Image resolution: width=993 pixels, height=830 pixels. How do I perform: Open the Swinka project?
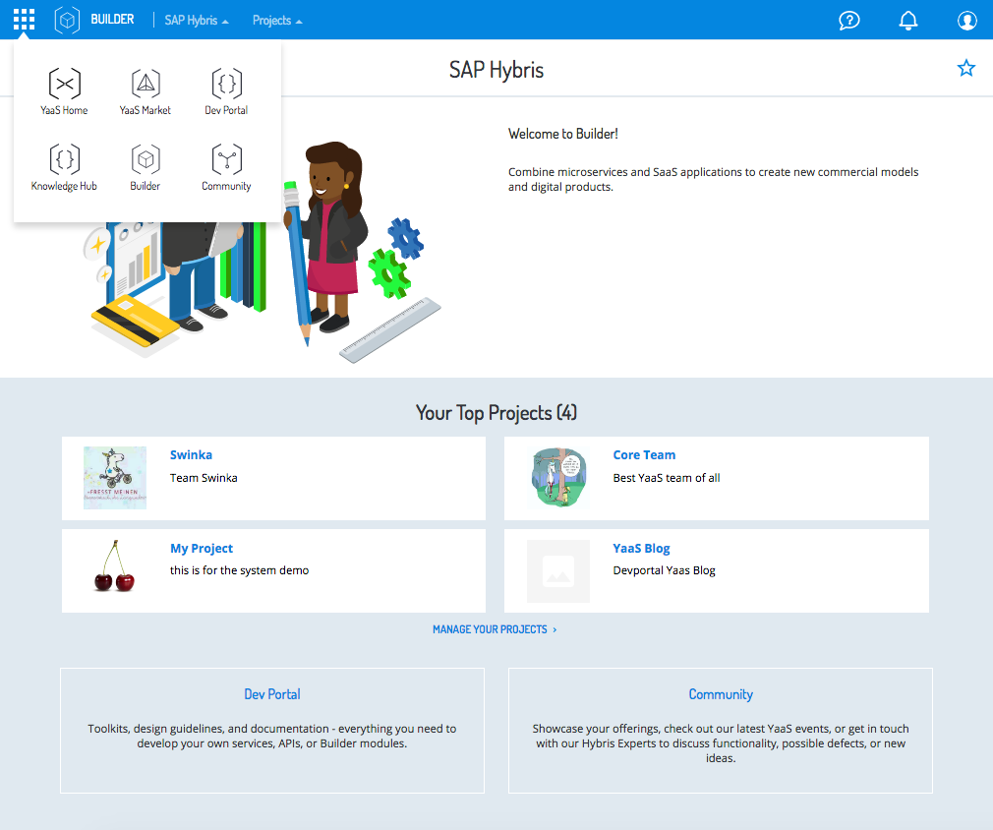click(191, 455)
